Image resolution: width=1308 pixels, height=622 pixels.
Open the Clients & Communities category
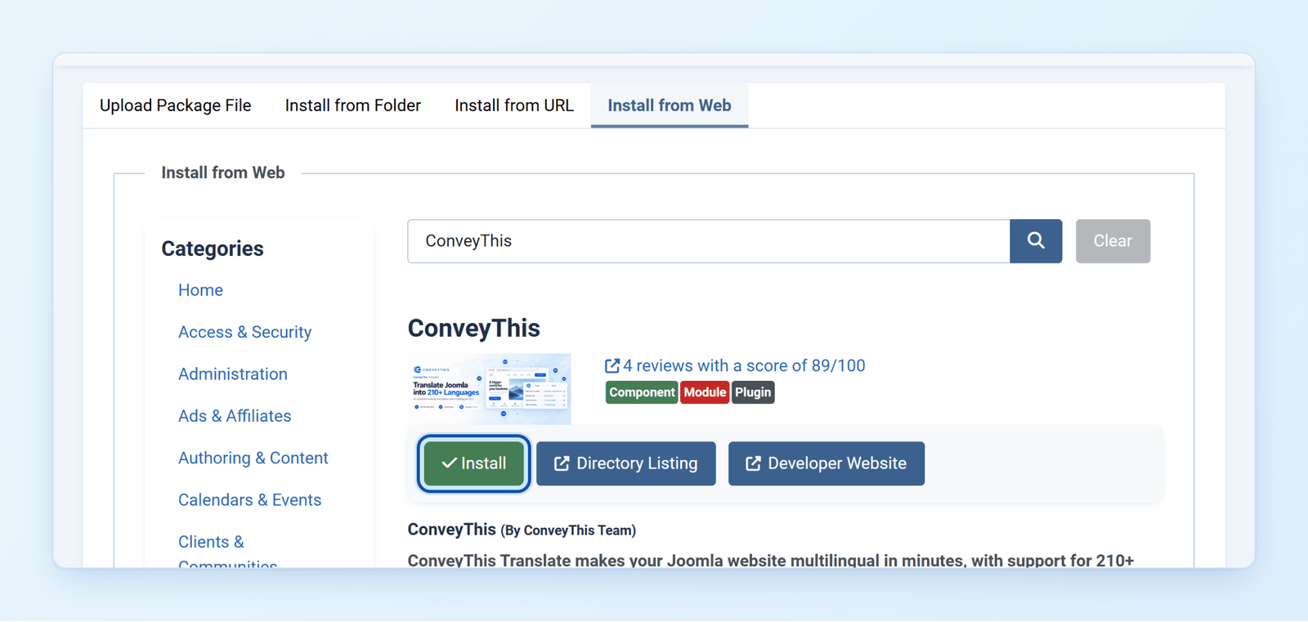tap(227, 553)
